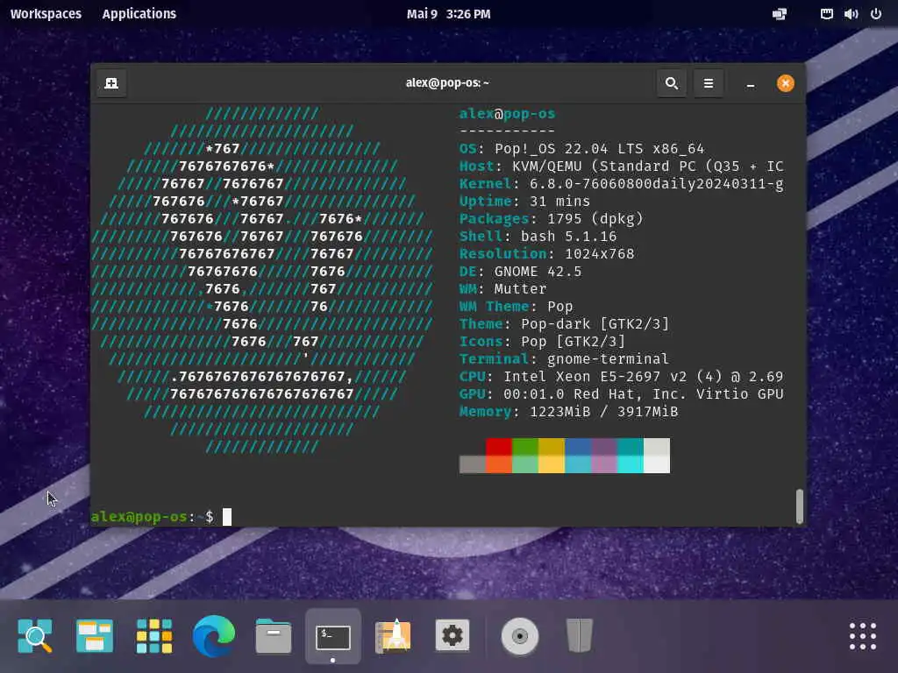The image size is (898, 673).
Task: Open the Workspaces overview
Action: click(x=46, y=14)
